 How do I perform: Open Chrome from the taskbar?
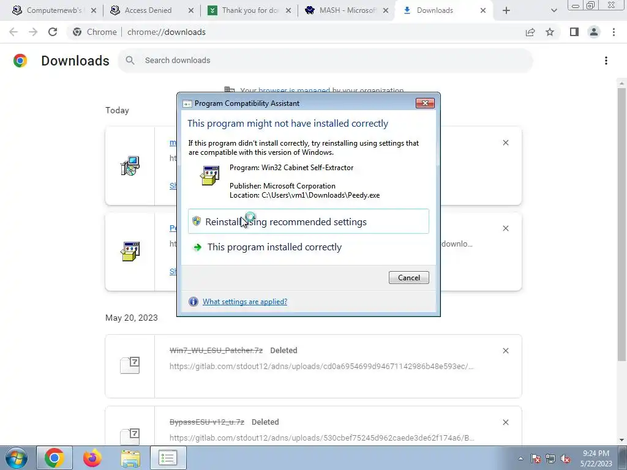54,458
